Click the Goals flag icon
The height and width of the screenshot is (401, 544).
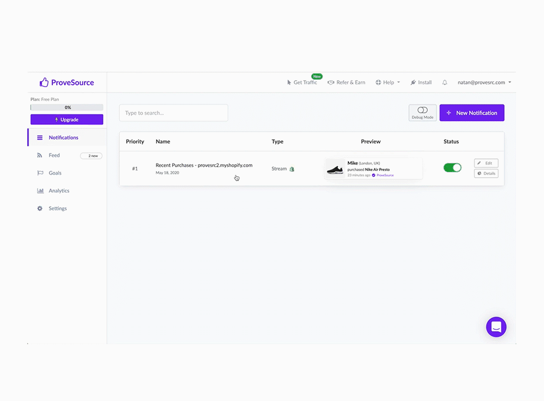pyautogui.click(x=40, y=173)
